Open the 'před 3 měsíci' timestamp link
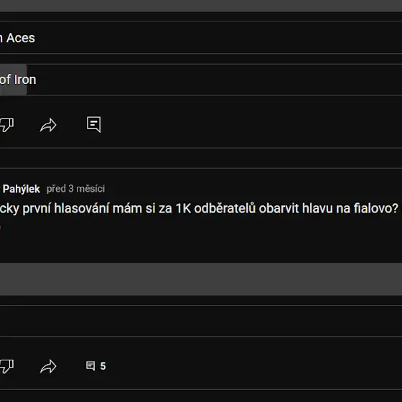The width and height of the screenshot is (402, 402). coord(75,189)
